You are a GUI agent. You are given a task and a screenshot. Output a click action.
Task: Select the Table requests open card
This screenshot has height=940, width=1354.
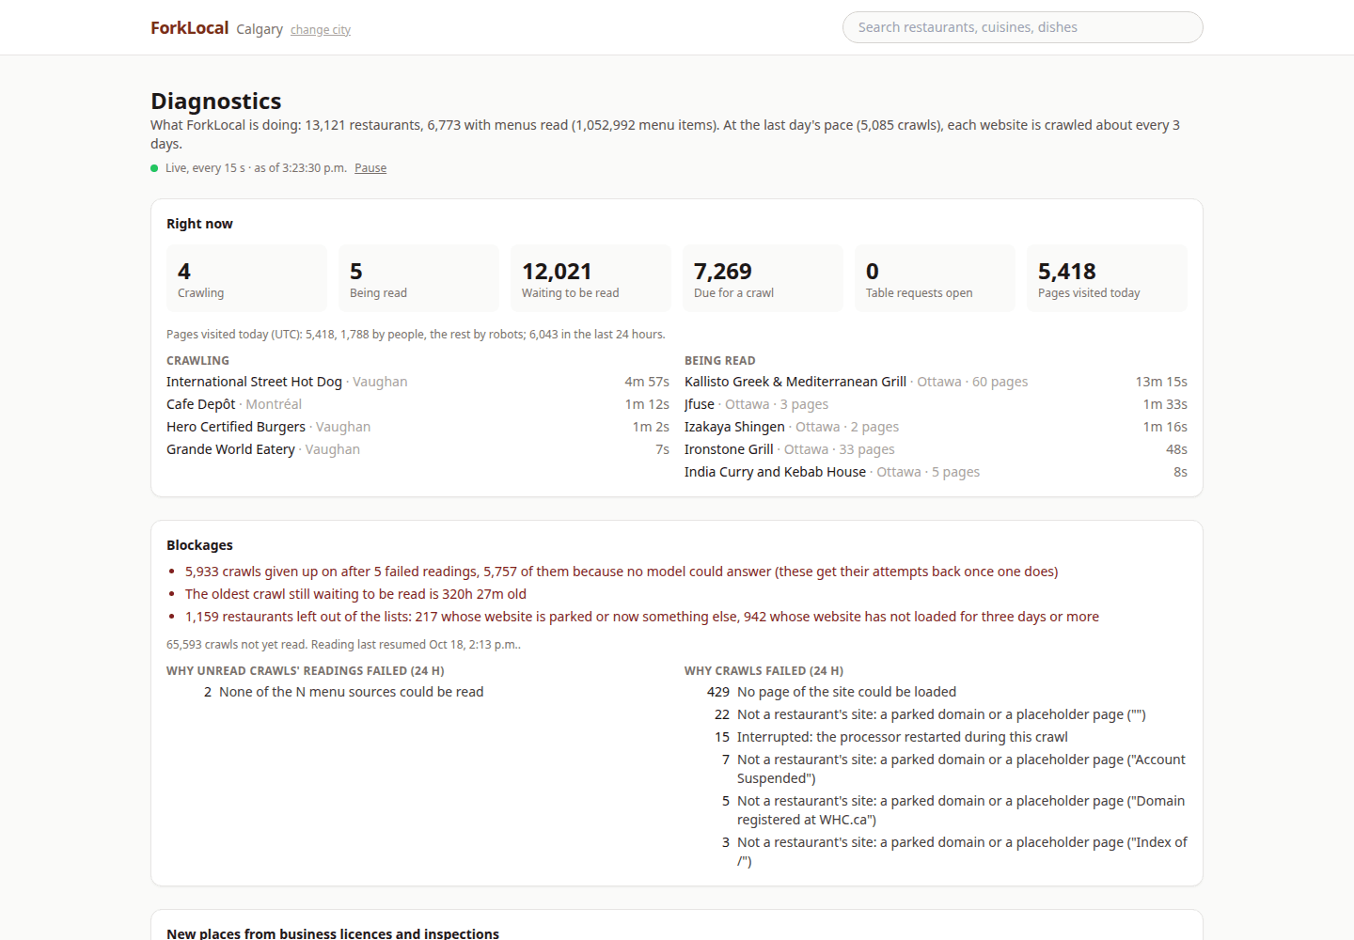point(935,278)
